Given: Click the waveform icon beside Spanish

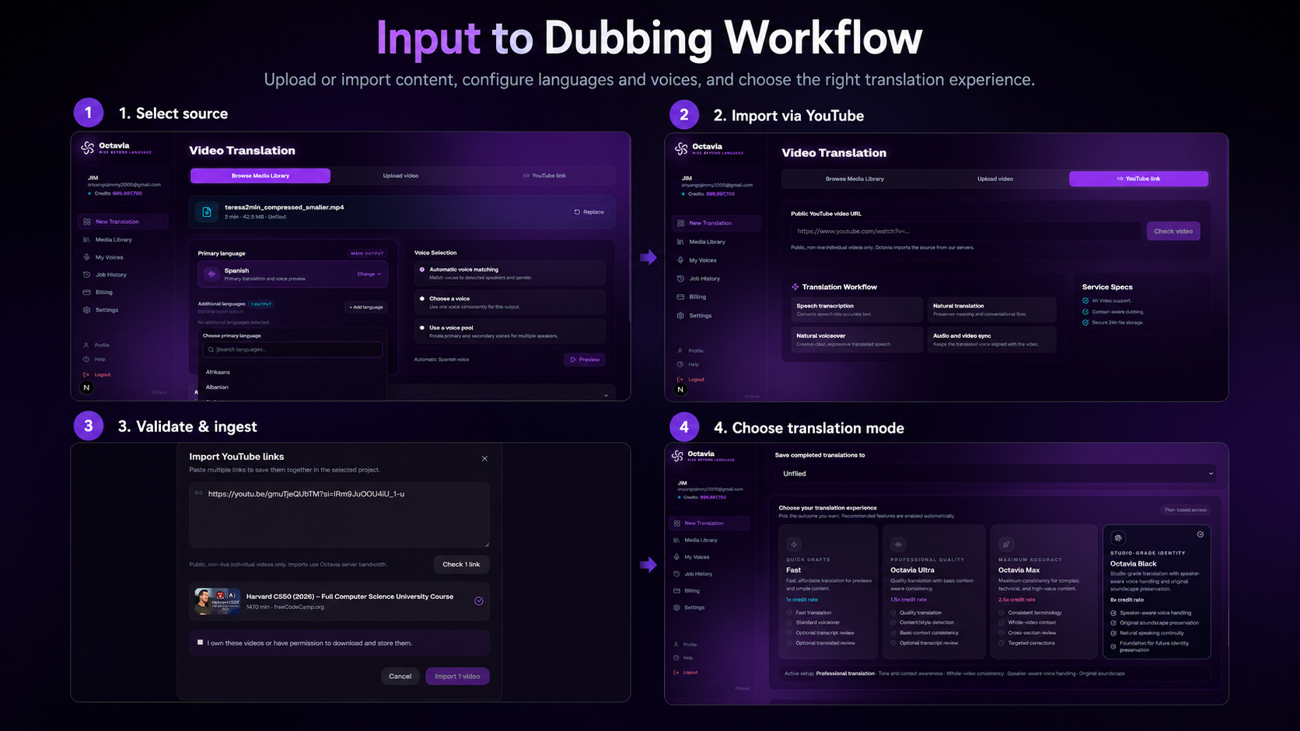Looking at the screenshot, I should click(211, 274).
